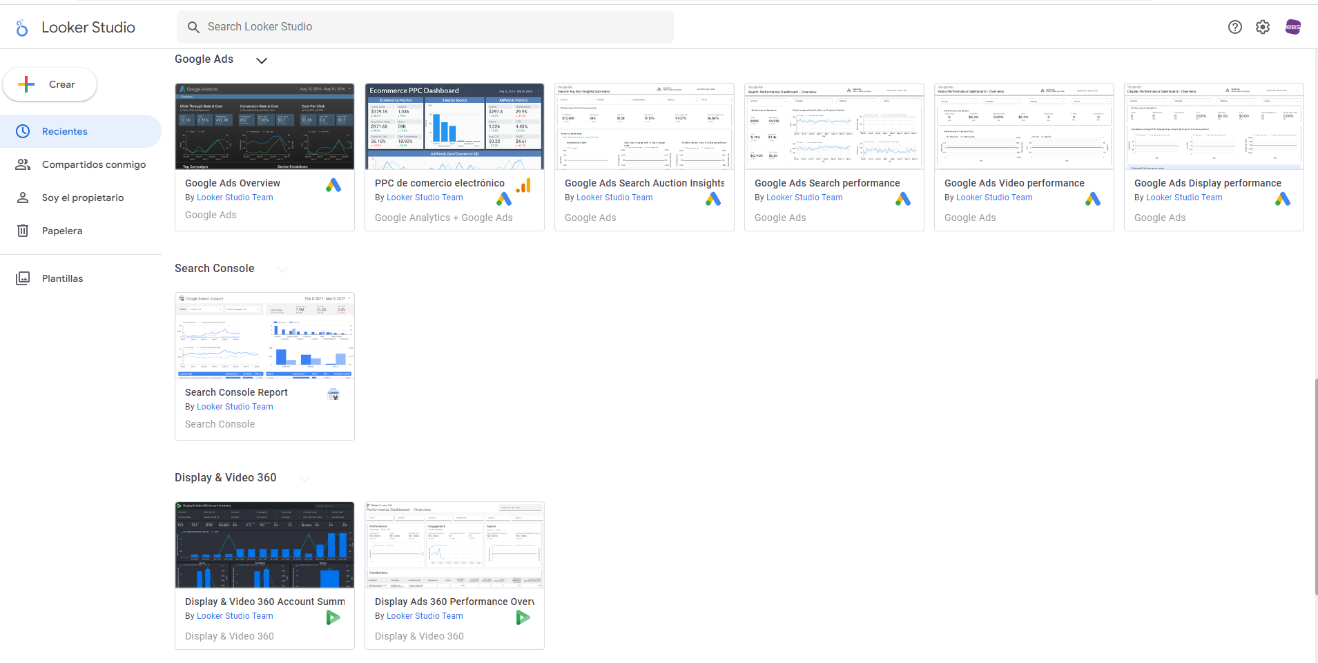Screen dimensions: 1318x663
Task: Open Looker Studio Team link under Google Ads Video performance
Action: [x=994, y=198]
